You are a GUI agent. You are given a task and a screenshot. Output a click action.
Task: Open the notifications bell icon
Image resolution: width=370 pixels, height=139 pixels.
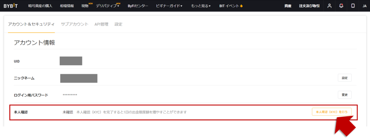[x=341, y=6]
